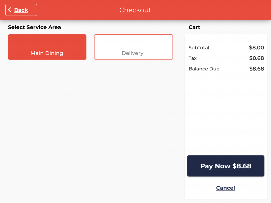
Task: Click the $8.00 subtotal amount
Action: tap(256, 48)
